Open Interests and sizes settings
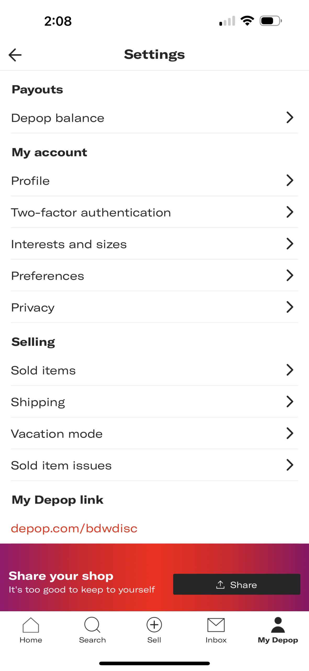309x671 pixels. click(154, 244)
